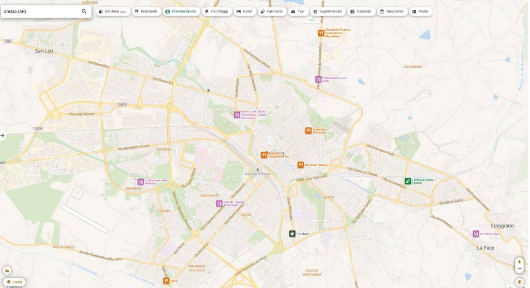Open the Livelli layers menu
Viewport: 530px width, 288px height.
[14, 282]
